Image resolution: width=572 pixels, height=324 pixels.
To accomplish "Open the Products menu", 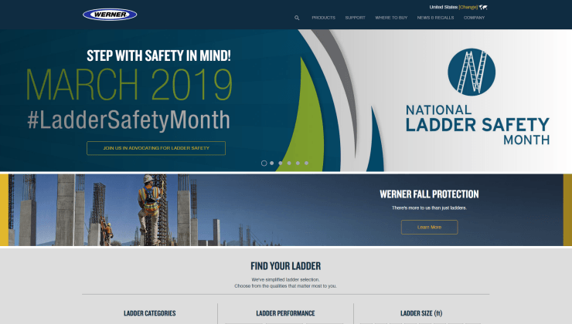I will [x=323, y=17].
